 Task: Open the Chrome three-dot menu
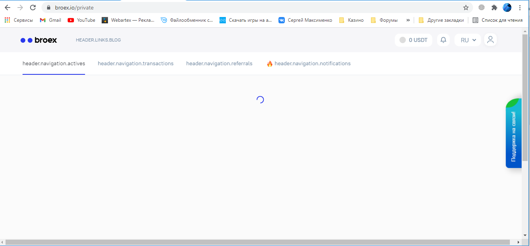[520, 8]
